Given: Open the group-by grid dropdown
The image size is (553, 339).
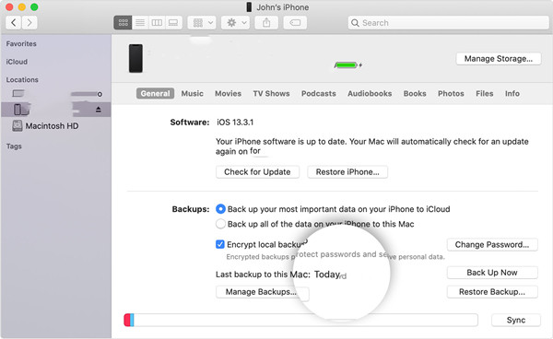Looking at the screenshot, I should click(x=202, y=22).
